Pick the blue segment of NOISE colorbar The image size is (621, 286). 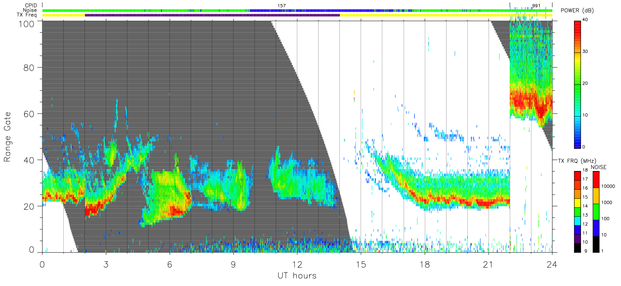(596, 227)
